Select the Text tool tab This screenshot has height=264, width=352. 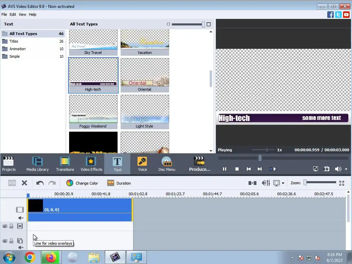click(x=118, y=164)
